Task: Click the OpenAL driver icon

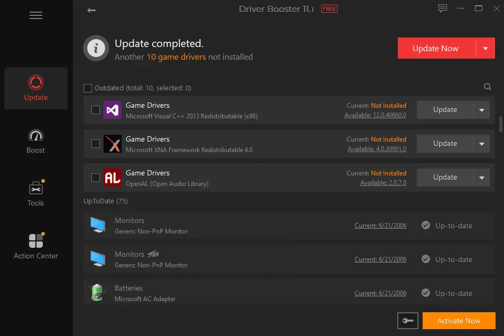Action: (113, 178)
